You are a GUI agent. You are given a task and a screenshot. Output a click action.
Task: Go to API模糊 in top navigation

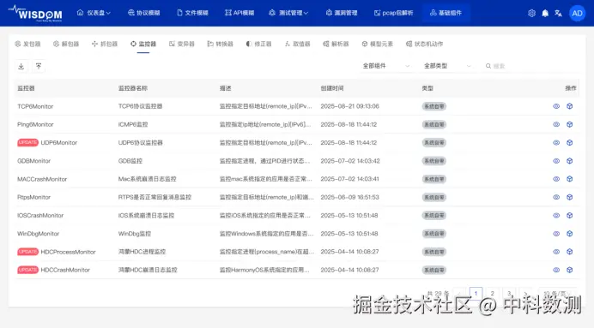coord(239,13)
